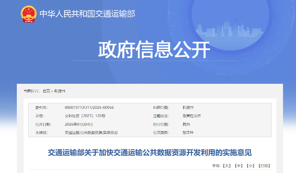Click the 文号 label
The height and width of the screenshot is (173, 296).
click(40, 116)
